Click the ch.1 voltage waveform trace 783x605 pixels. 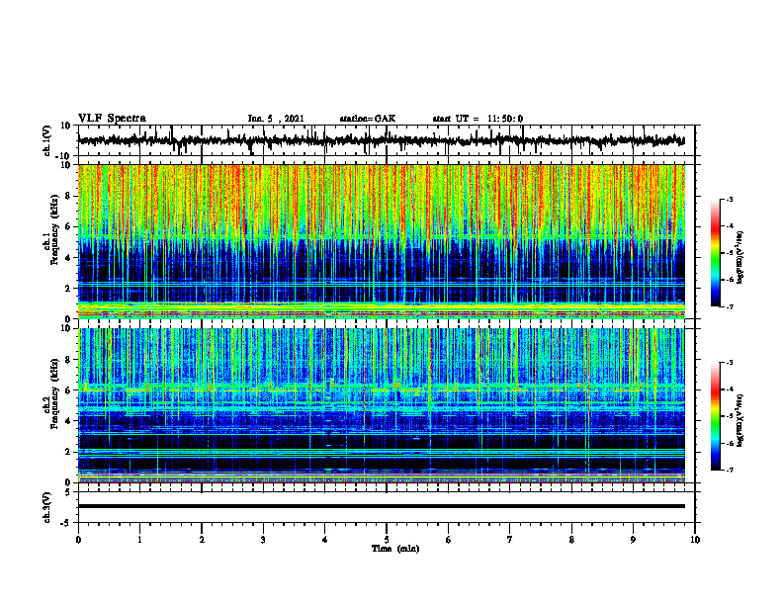click(381, 140)
